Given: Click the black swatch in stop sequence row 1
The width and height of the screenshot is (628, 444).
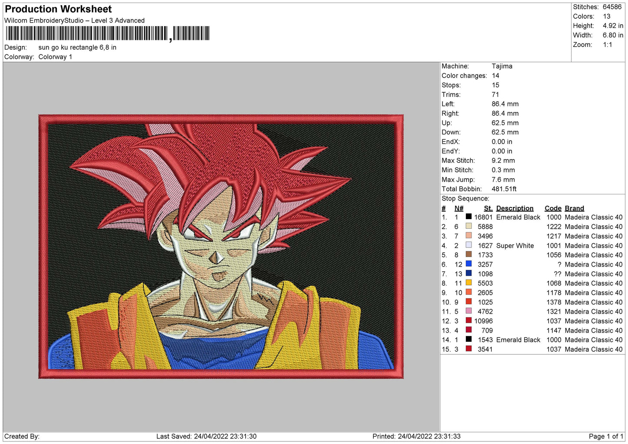Looking at the screenshot, I should [469, 216].
